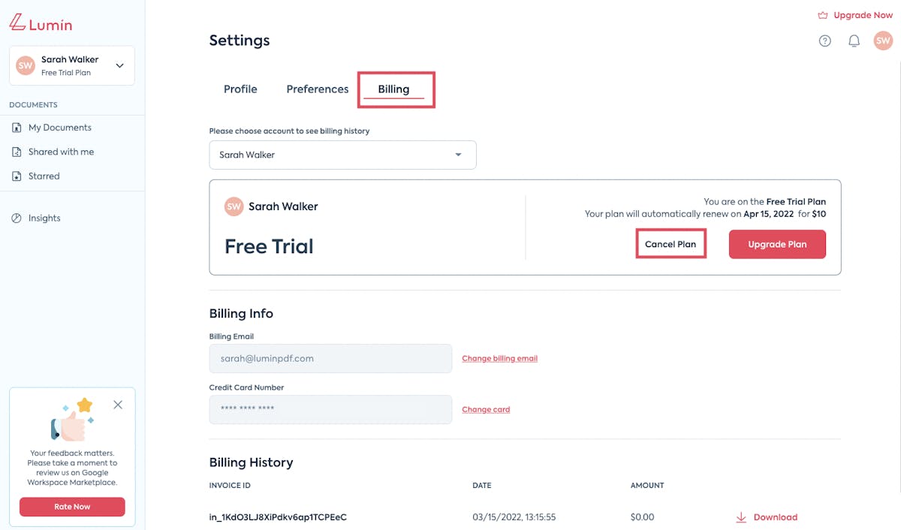Switch to the Preferences tab
This screenshot has height=530, width=901.
tap(318, 89)
